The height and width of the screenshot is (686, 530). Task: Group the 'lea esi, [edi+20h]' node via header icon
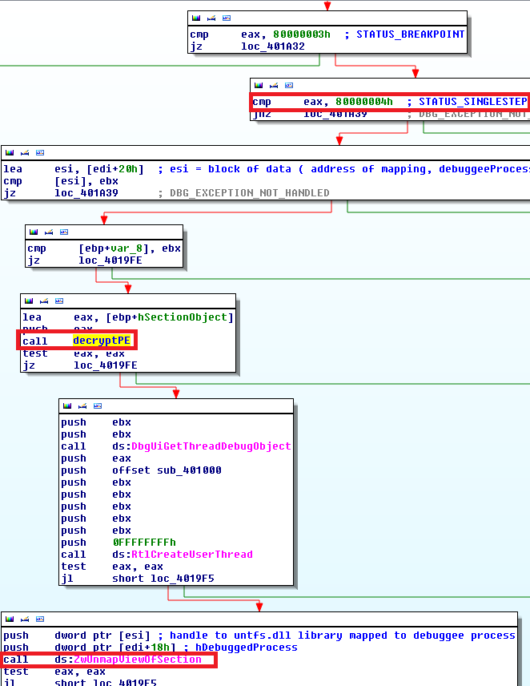[40, 153]
